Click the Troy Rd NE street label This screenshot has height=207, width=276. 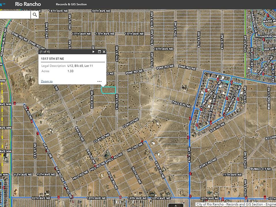click(x=137, y=175)
